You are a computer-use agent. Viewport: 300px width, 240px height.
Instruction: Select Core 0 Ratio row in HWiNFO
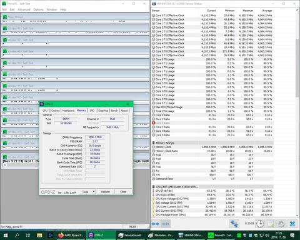pos(212,115)
